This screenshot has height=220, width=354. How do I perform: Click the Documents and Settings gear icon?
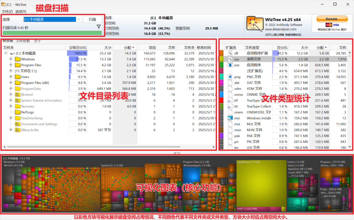click(x=18, y=124)
